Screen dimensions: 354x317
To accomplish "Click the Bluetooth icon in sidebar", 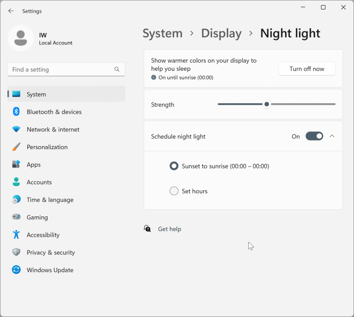I will coord(16,112).
